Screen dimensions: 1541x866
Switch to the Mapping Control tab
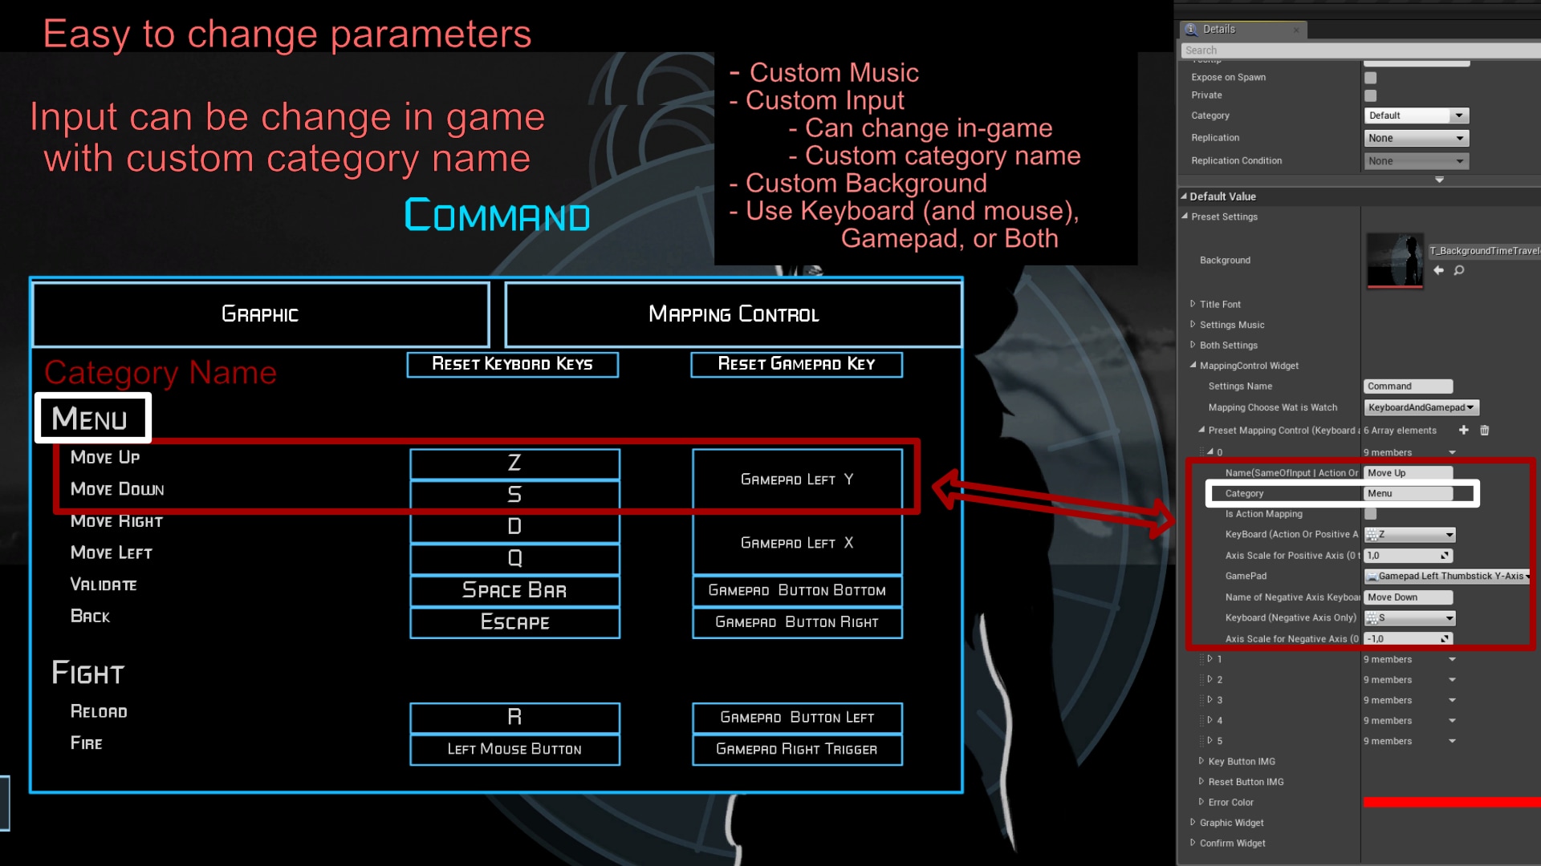pos(733,314)
